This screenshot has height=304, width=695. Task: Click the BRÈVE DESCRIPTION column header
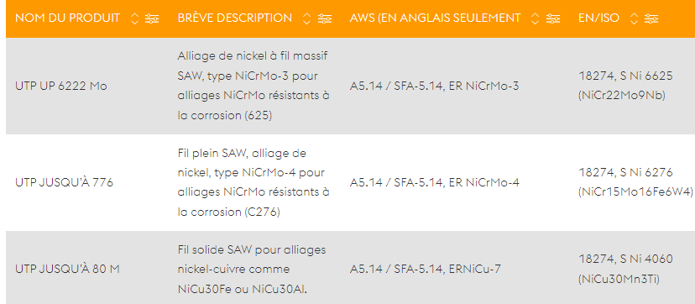(x=235, y=18)
